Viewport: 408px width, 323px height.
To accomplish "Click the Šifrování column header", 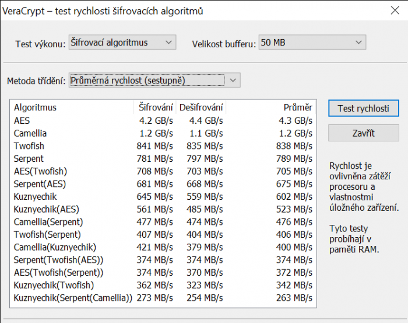I will [156, 107].
